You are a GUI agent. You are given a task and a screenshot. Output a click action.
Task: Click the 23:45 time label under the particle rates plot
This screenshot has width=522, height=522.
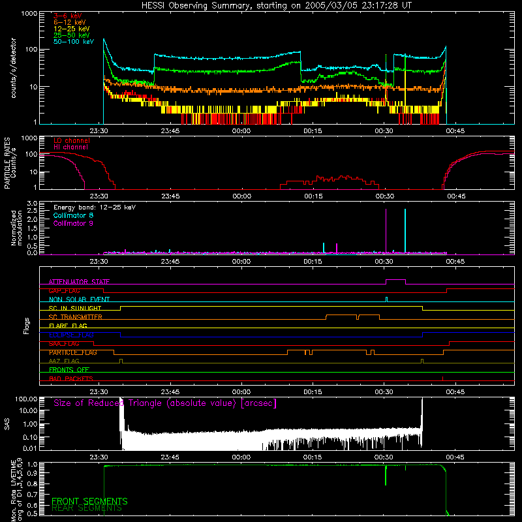click(x=170, y=196)
